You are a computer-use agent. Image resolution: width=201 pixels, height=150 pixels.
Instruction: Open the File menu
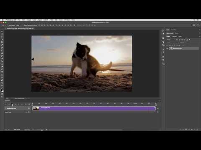point(19,20)
